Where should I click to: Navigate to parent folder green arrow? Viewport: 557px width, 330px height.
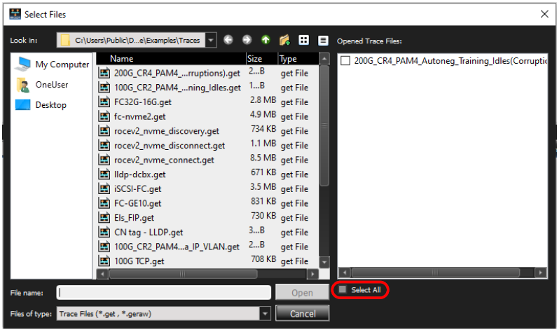(266, 40)
